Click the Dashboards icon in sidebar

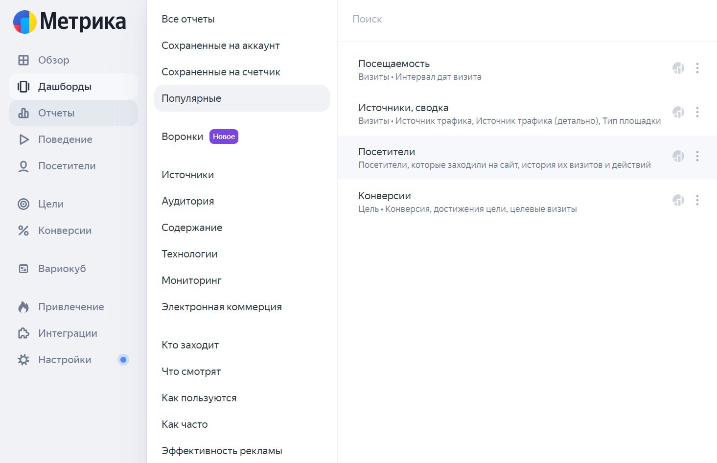[x=23, y=87]
